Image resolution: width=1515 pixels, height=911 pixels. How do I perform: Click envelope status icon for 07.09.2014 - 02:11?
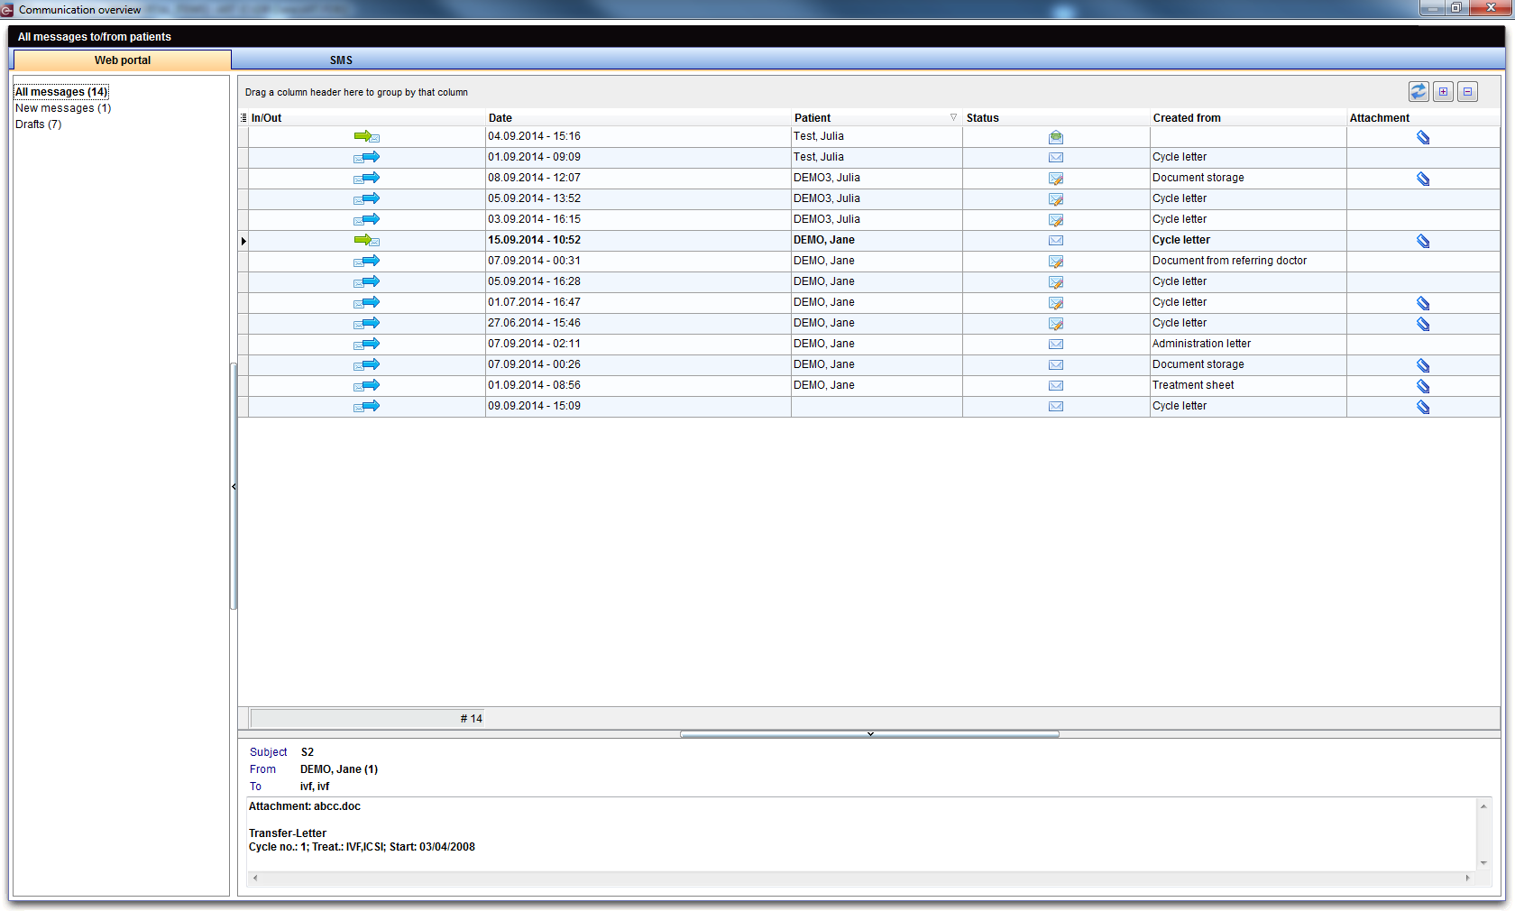click(1056, 345)
